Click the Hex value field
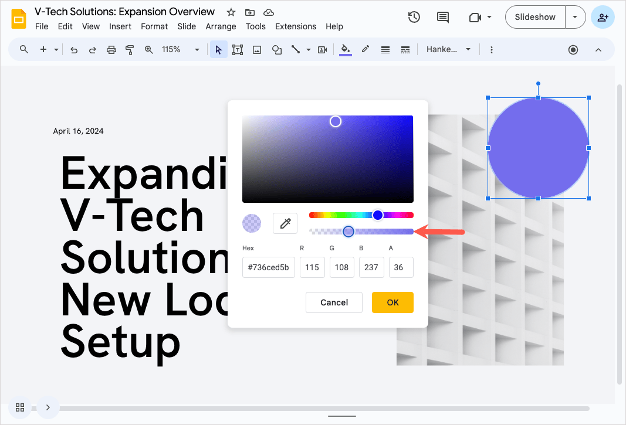The image size is (626, 425). tap(268, 267)
